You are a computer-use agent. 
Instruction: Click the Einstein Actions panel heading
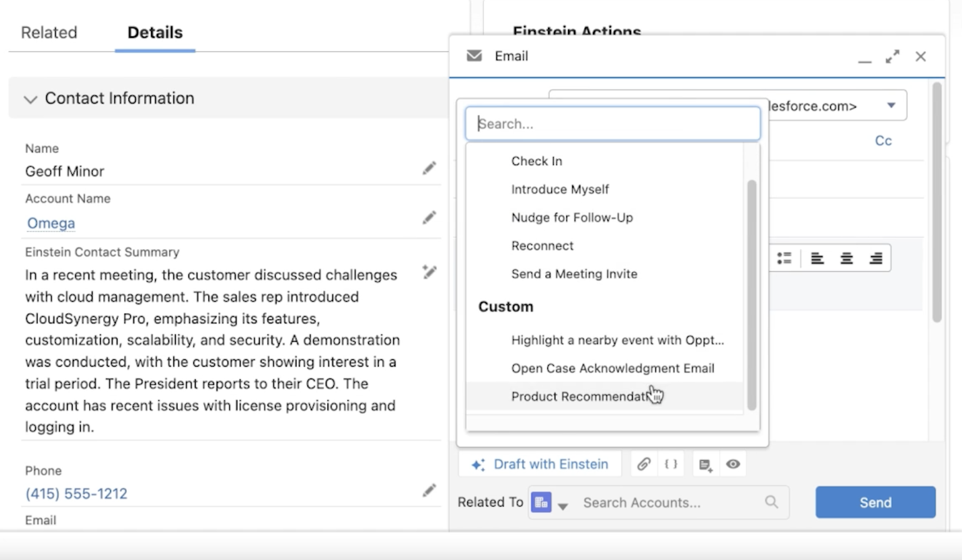coord(577,31)
